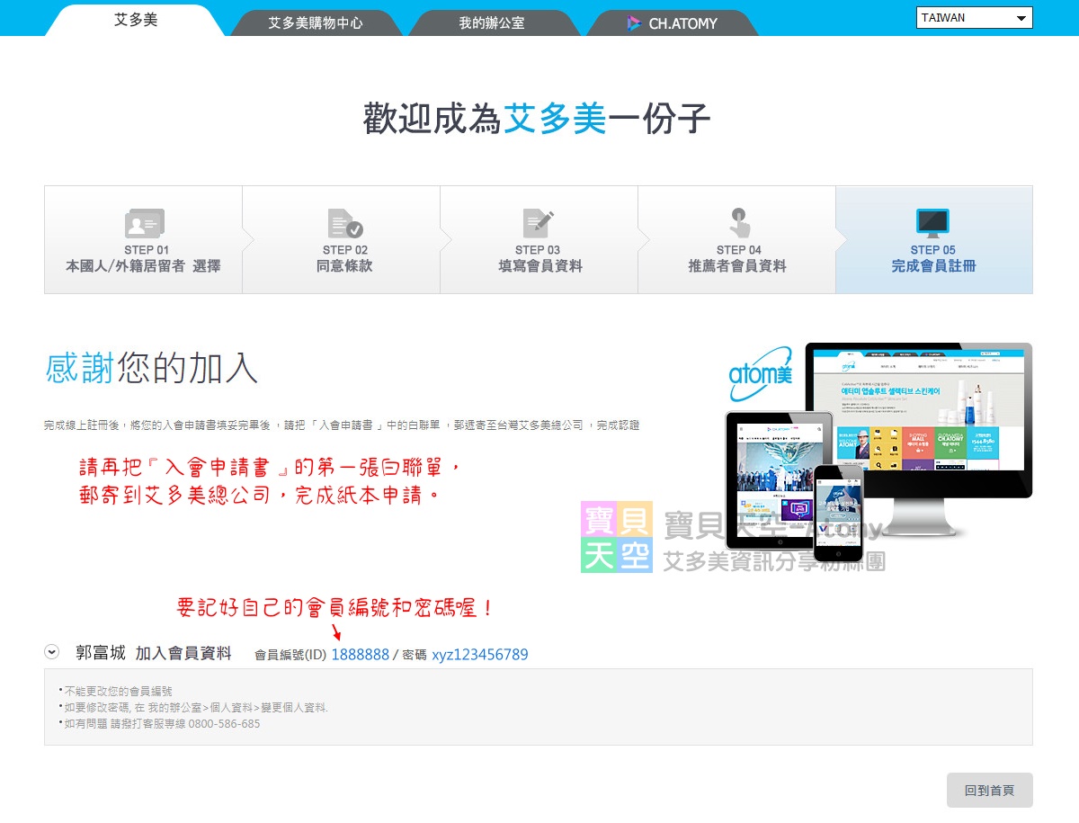1079x823 pixels.
Task: Click password text xyz123456789
Action: [480, 655]
